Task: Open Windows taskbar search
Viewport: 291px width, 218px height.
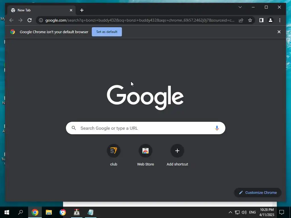Action: point(20,212)
